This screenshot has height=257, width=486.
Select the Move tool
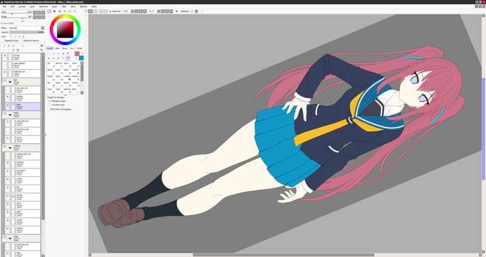(x=49, y=58)
